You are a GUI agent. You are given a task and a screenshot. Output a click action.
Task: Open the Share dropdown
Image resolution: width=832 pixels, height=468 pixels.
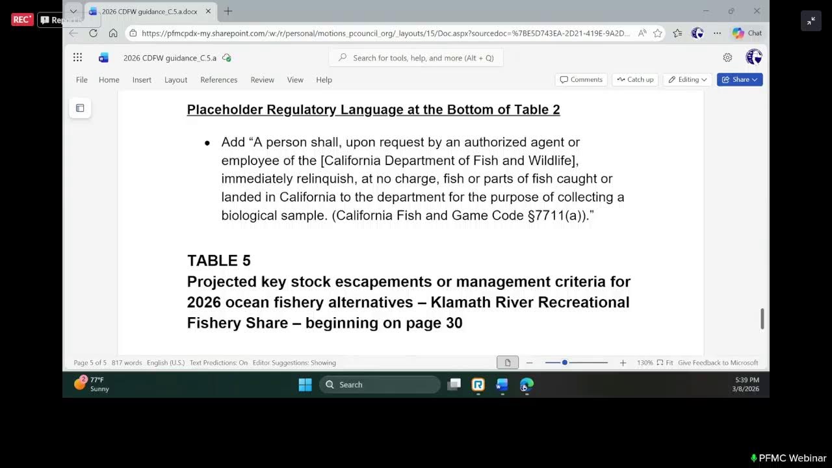(740, 79)
